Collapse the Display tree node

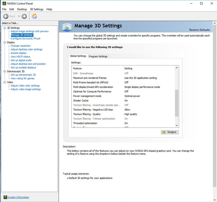[x=5, y=43]
